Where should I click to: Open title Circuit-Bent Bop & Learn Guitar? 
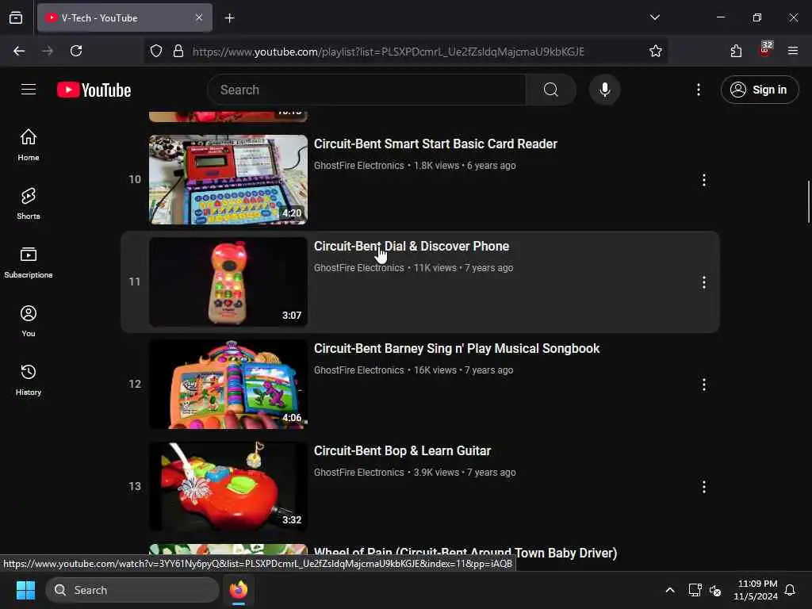(402, 450)
